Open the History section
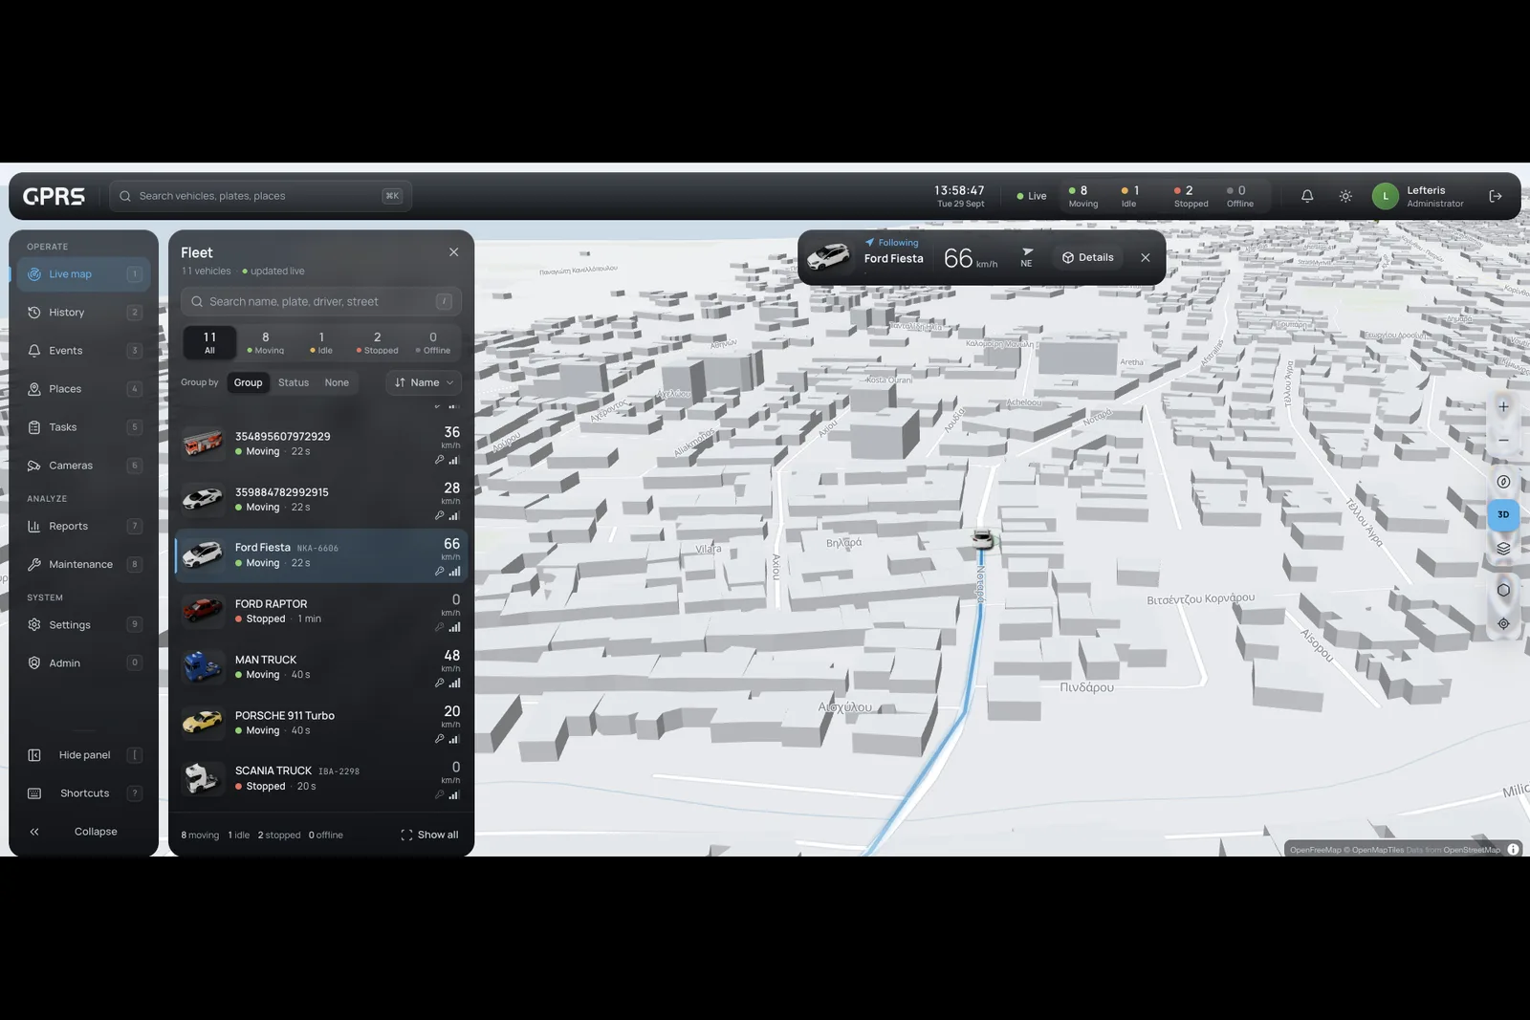1530x1020 pixels. click(83, 313)
